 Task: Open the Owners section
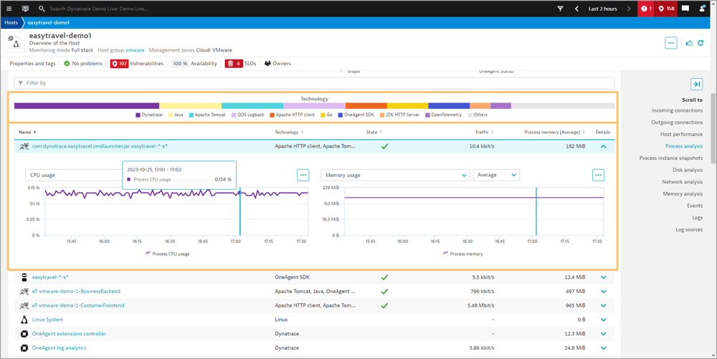click(277, 64)
